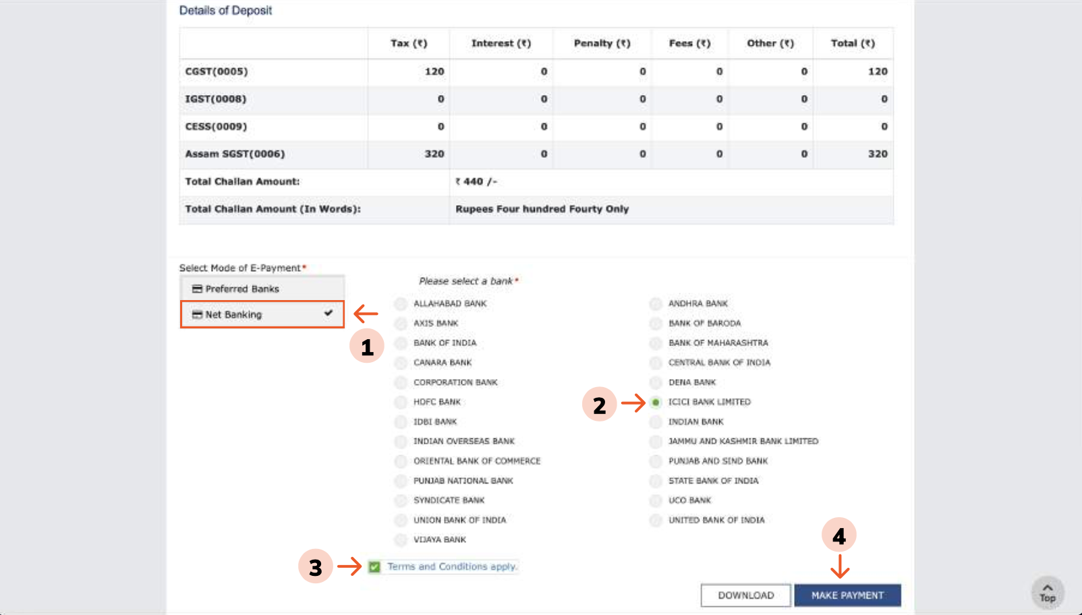
Task: Choose Dena Bank radio button
Action: click(656, 382)
